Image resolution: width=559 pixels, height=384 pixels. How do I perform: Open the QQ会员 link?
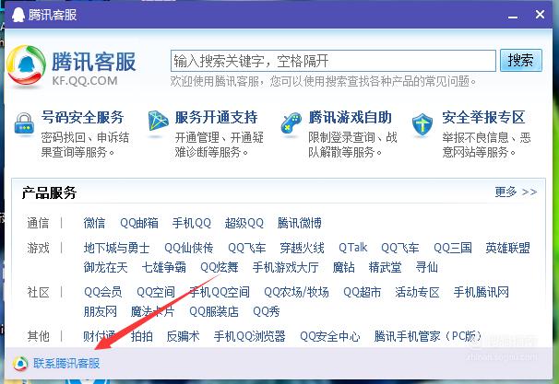pos(103,292)
